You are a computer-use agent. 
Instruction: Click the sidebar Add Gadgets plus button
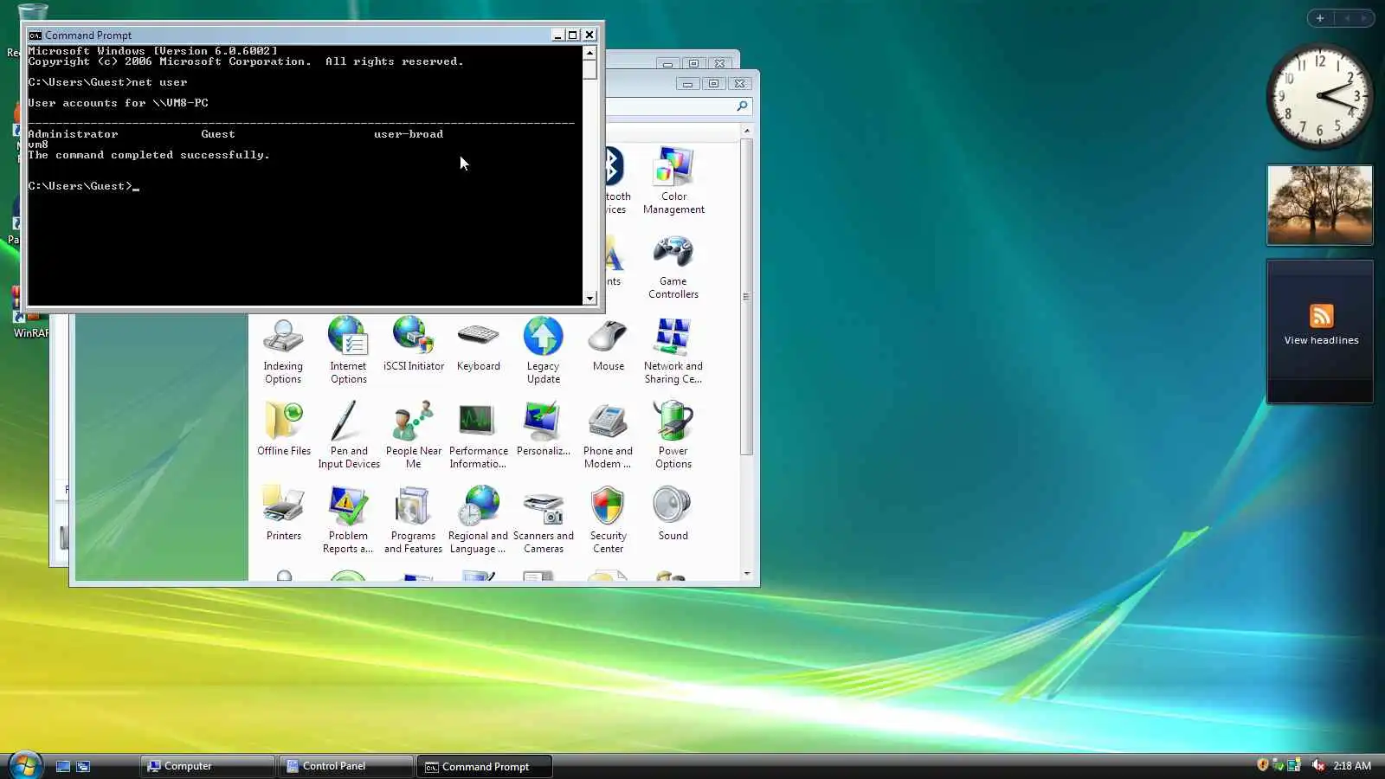click(x=1320, y=18)
